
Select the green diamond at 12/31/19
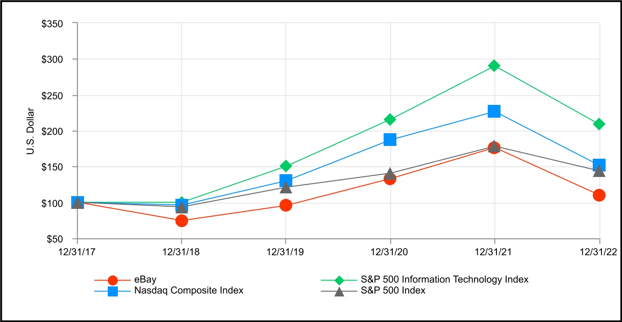pos(286,166)
